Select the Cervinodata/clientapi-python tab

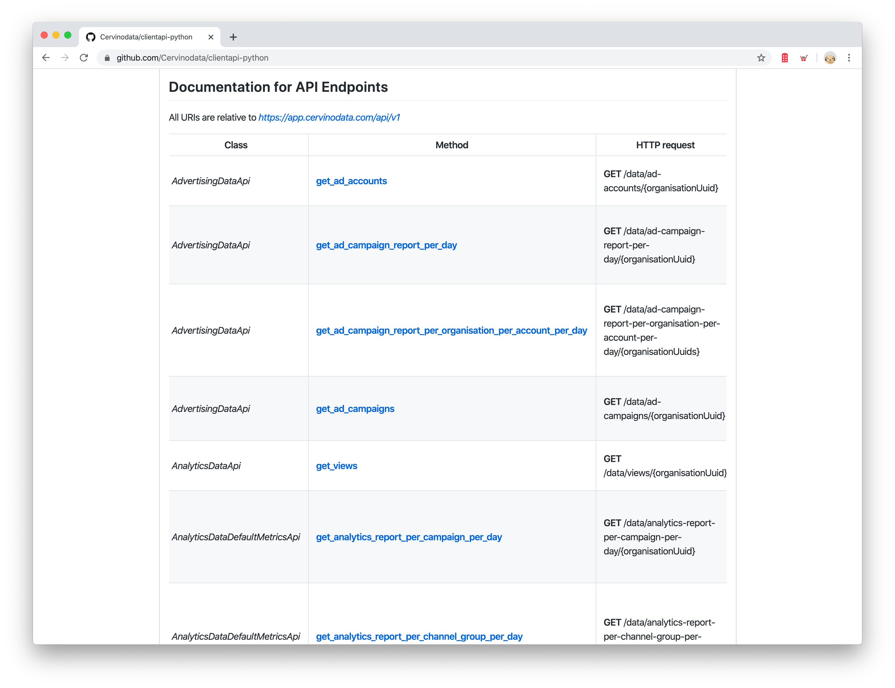pyautogui.click(x=150, y=37)
